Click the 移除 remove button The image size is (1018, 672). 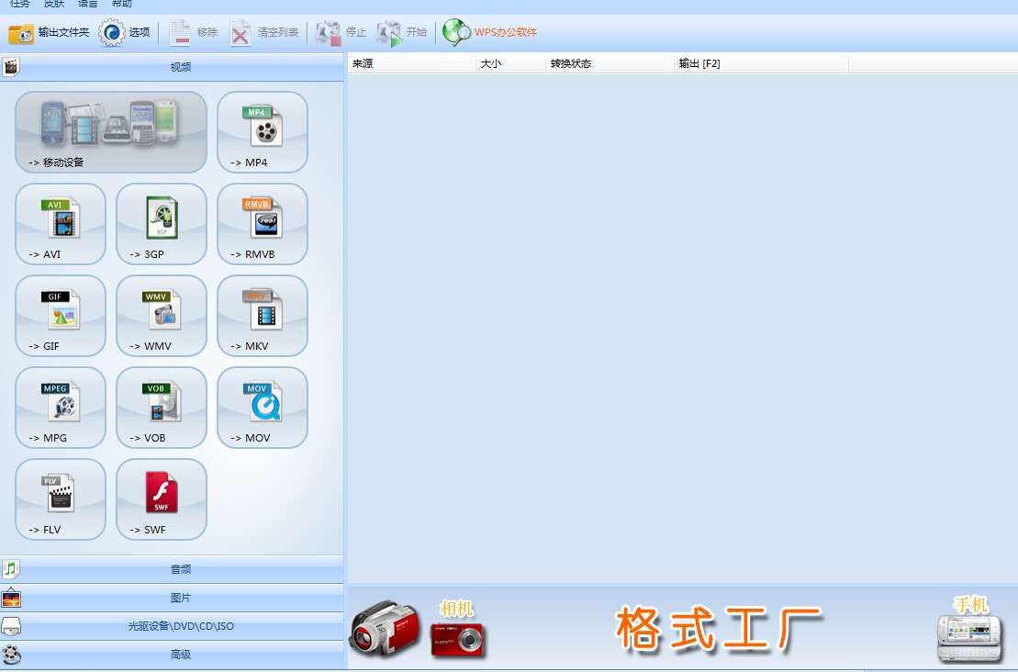[x=194, y=32]
